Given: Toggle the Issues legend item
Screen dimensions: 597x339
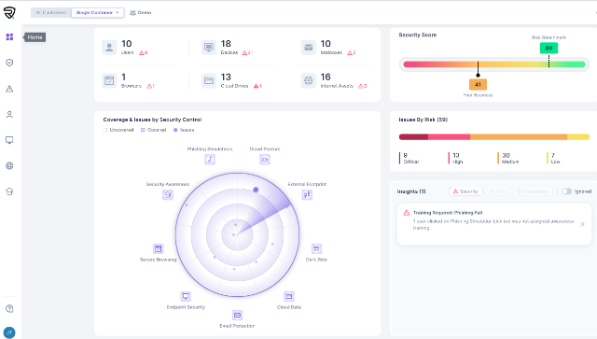Looking at the screenshot, I should point(184,130).
